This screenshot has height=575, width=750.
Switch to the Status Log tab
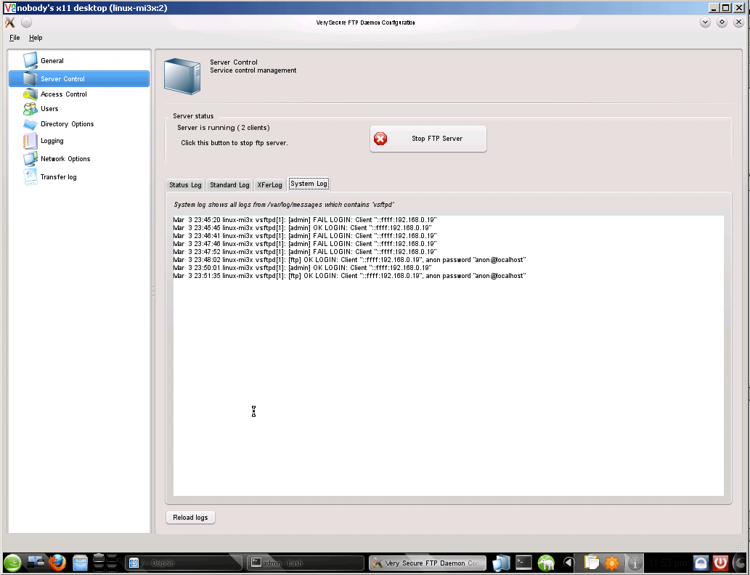click(x=185, y=185)
